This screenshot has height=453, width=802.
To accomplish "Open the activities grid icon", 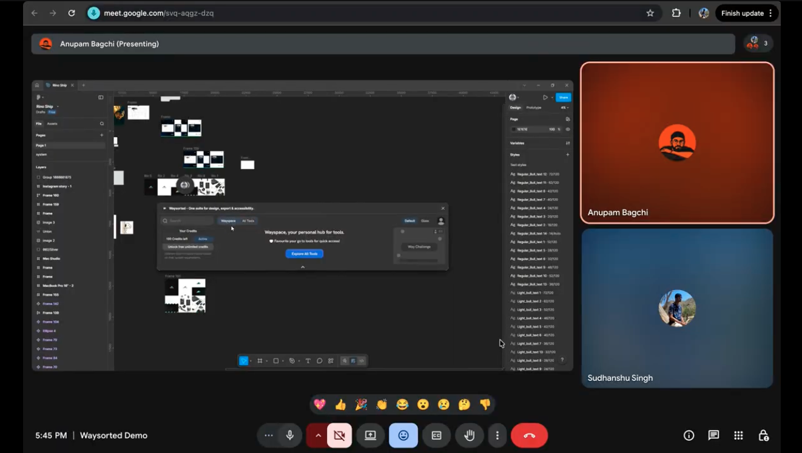I will (738, 435).
